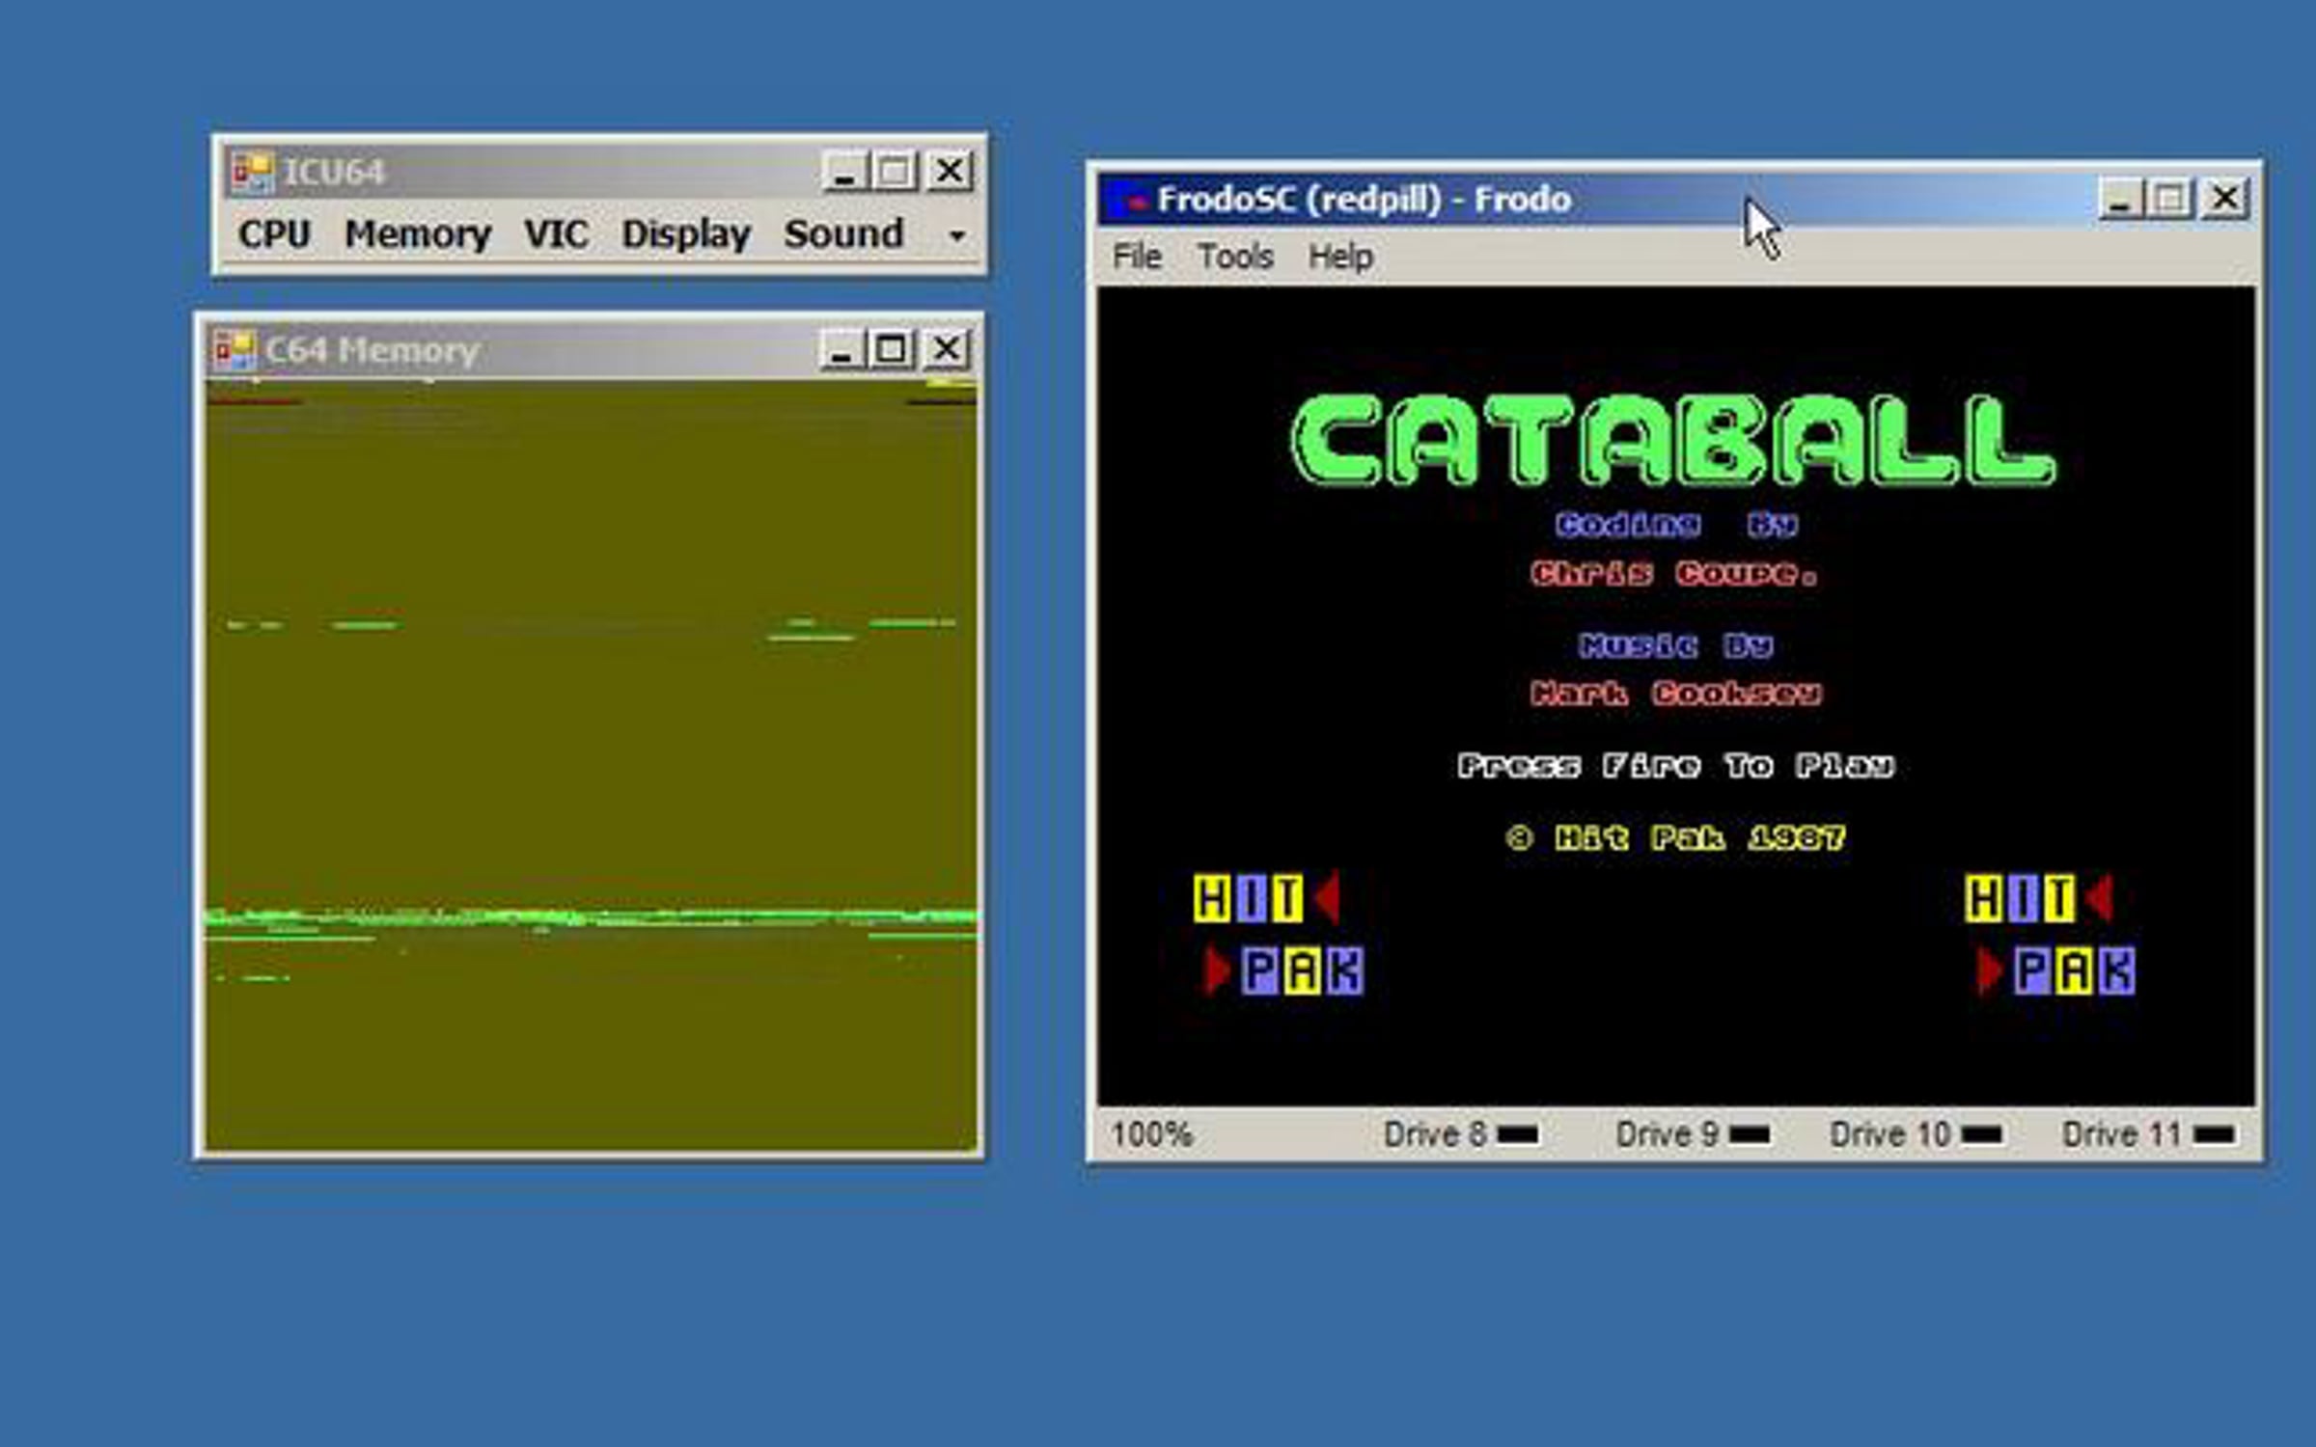
Task: Maximize the C64 Memory window
Action: [x=891, y=349]
